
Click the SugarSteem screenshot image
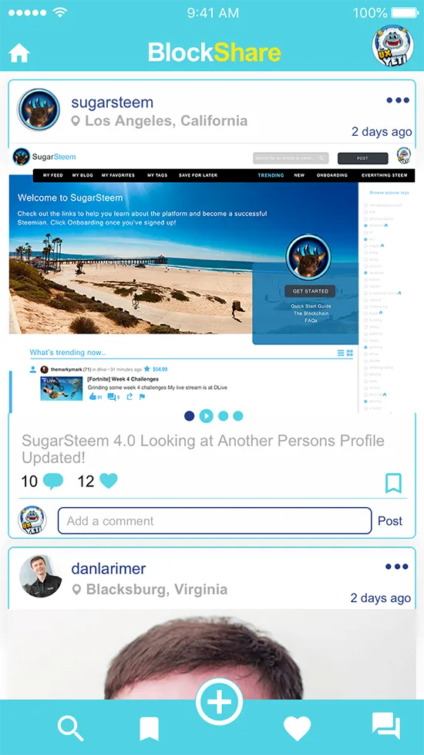[x=212, y=278]
